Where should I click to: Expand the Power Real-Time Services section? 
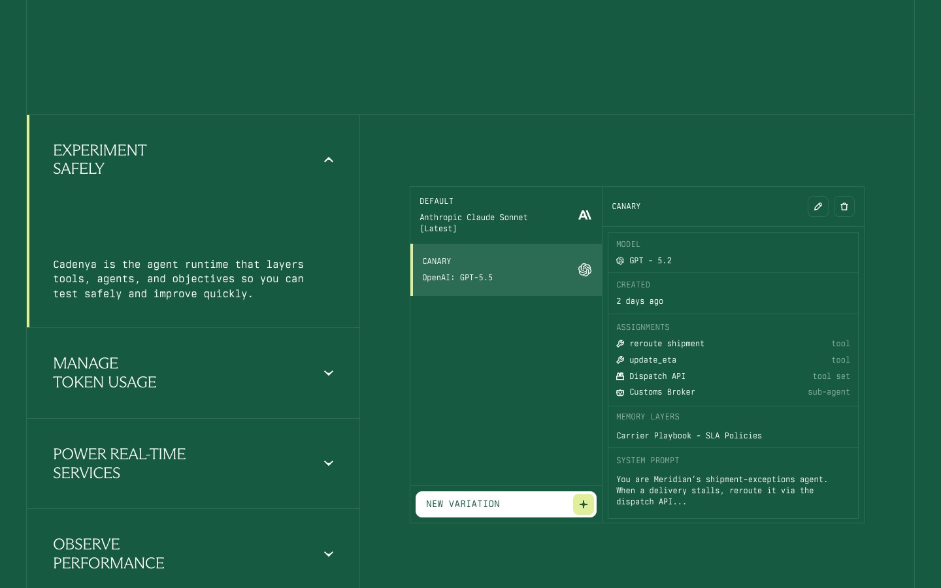tap(329, 463)
